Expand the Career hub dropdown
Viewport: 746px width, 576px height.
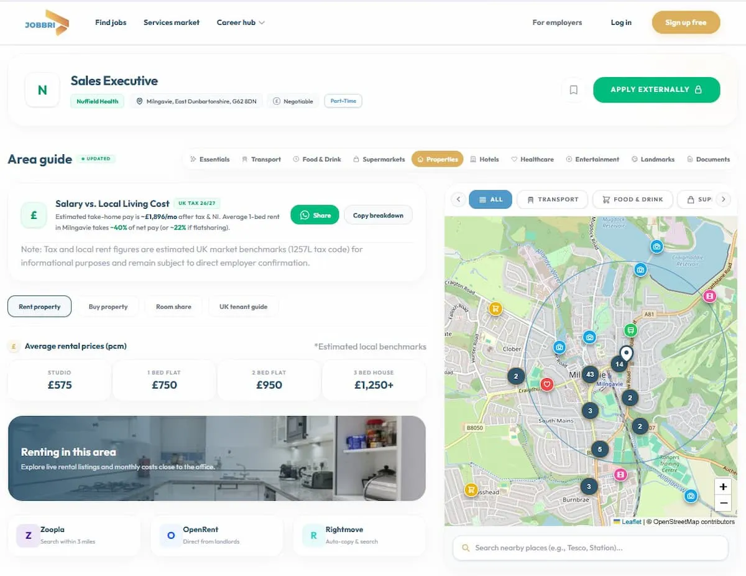click(241, 22)
